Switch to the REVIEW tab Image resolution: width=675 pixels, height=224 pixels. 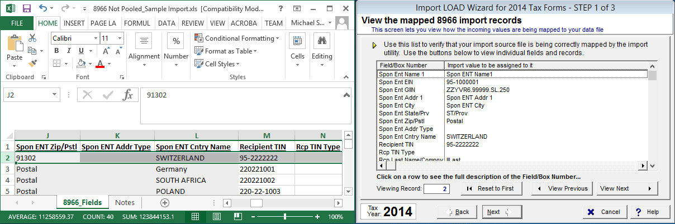193,23
